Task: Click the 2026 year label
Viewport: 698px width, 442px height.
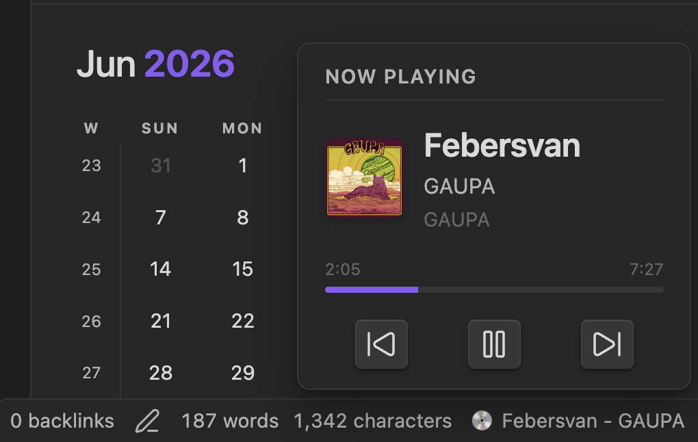Action: pos(189,64)
